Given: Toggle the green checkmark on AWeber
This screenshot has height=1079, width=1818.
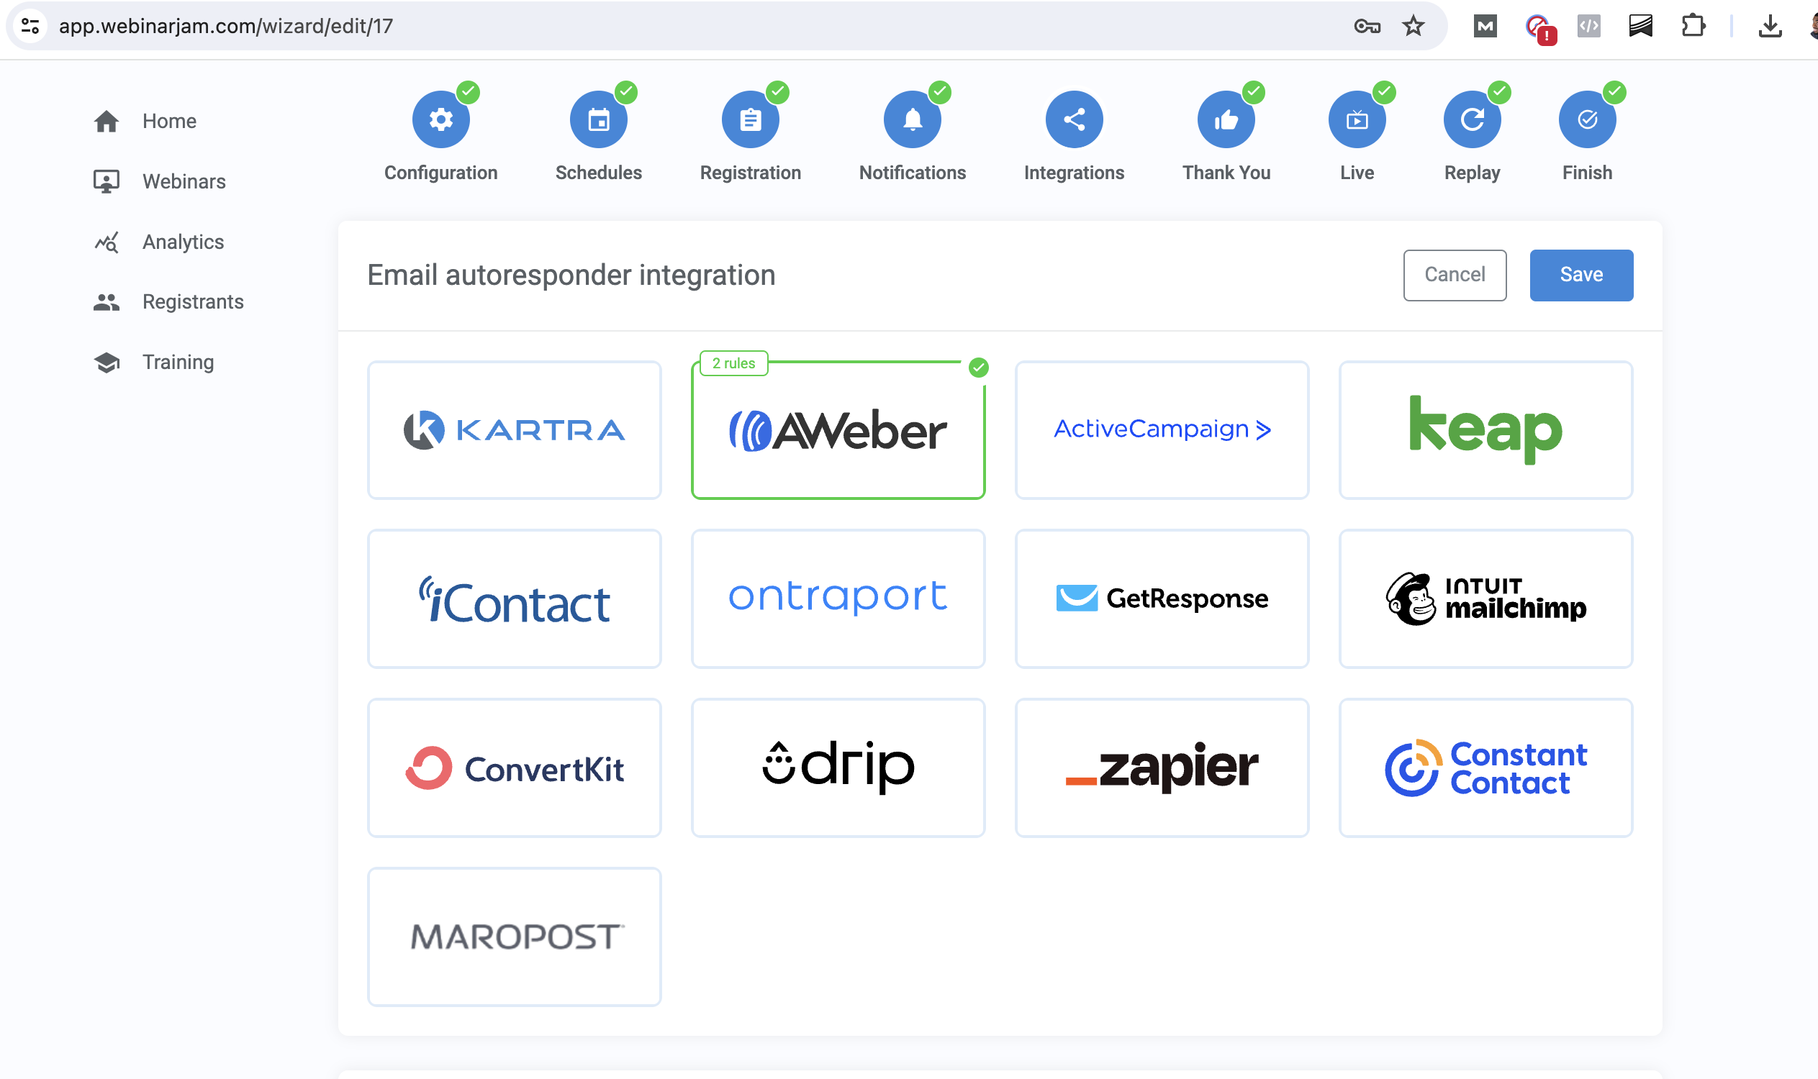Looking at the screenshot, I should click(978, 365).
